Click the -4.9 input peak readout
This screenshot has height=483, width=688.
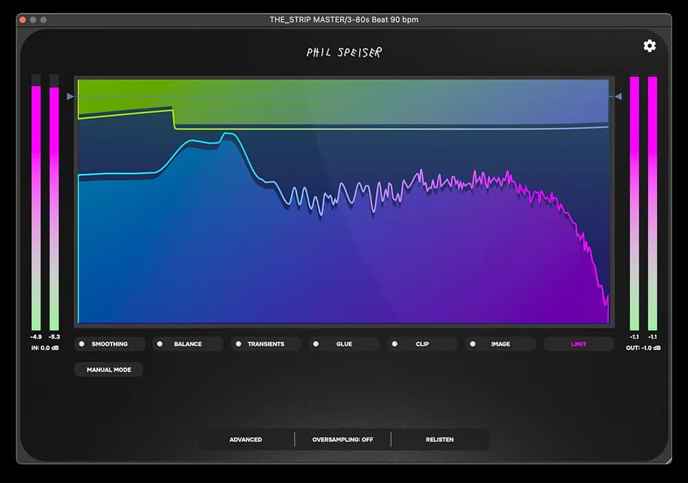click(x=36, y=337)
